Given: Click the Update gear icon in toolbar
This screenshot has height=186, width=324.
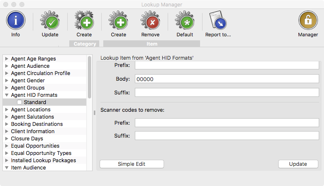Looking at the screenshot, I should click(x=50, y=20).
